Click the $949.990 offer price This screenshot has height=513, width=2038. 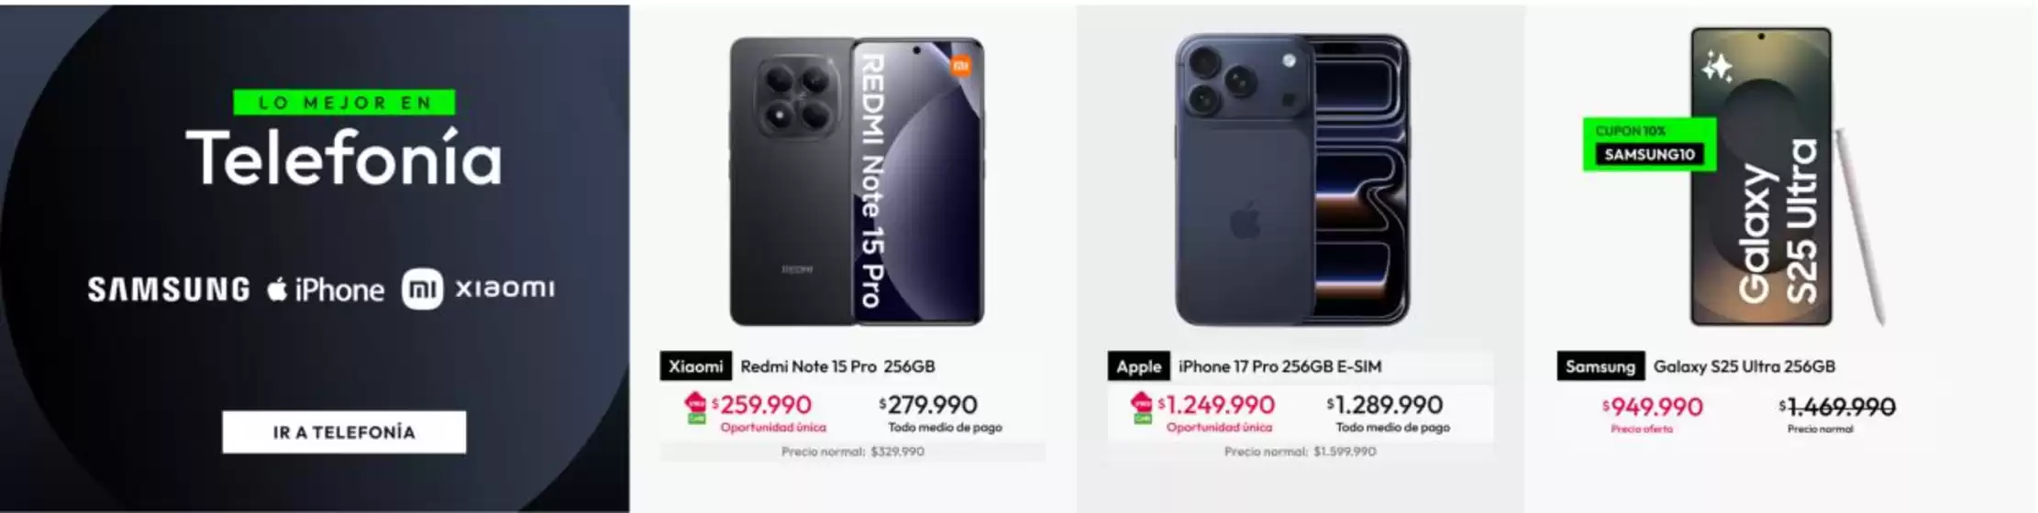(x=1653, y=407)
